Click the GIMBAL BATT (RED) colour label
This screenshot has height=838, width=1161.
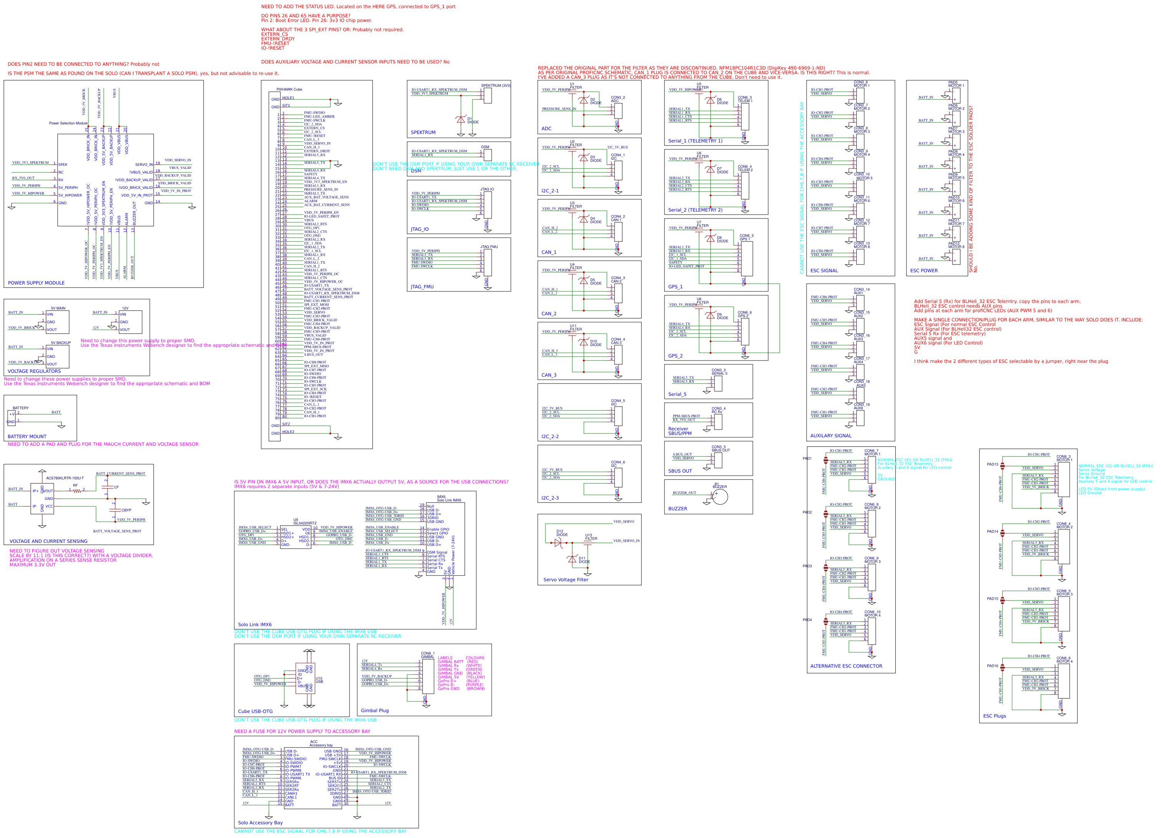pyautogui.click(x=458, y=662)
